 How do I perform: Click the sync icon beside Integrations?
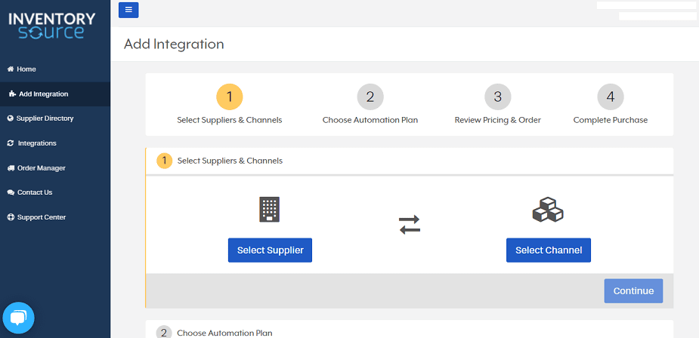click(11, 143)
